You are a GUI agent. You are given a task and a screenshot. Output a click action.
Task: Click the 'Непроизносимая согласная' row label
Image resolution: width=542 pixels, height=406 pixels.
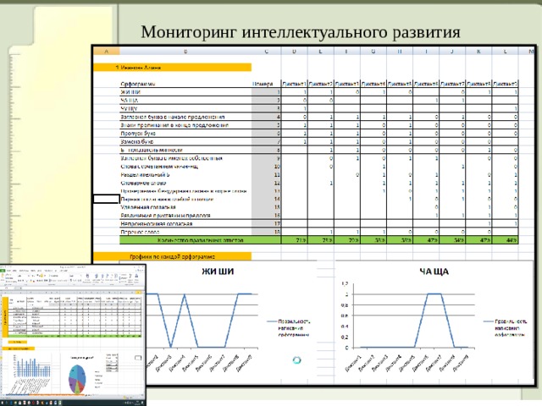pyautogui.click(x=156, y=223)
